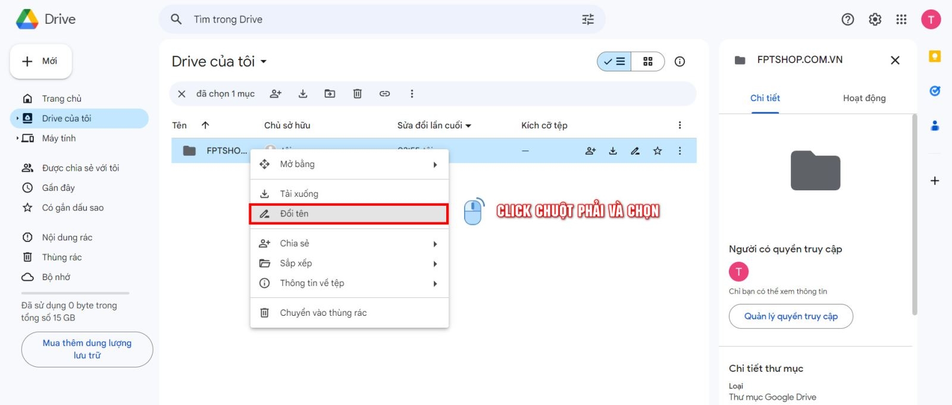The image size is (952, 405).
Task: Click Mua thêm dung lượng lưu trữ button
Action: [x=87, y=349]
